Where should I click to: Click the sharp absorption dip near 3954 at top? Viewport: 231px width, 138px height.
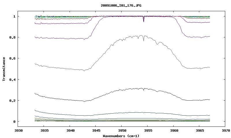tap(144, 19)
